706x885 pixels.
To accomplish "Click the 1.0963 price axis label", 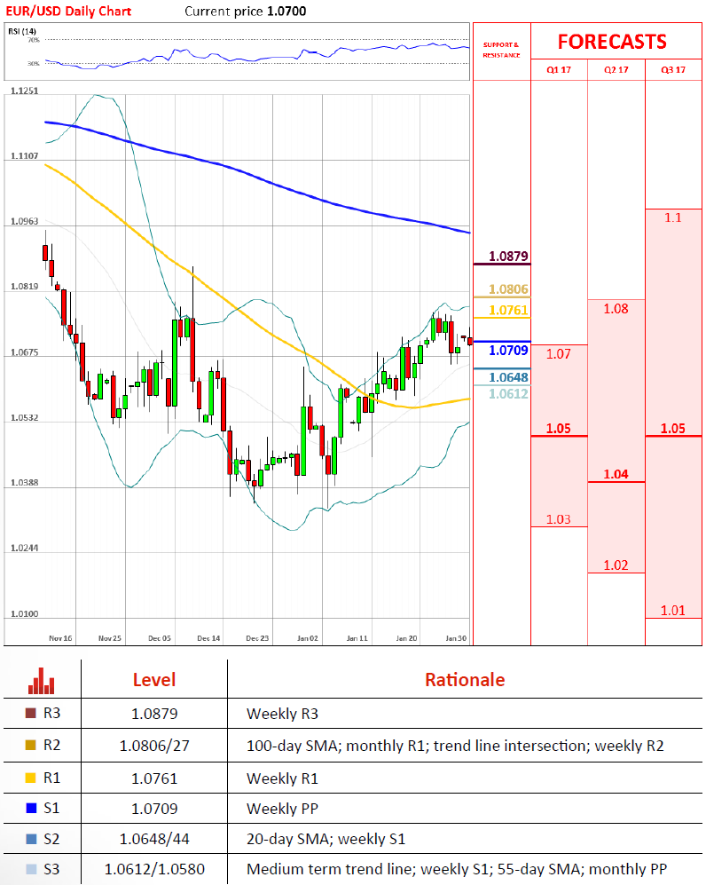I will click(x=25, y=221).
